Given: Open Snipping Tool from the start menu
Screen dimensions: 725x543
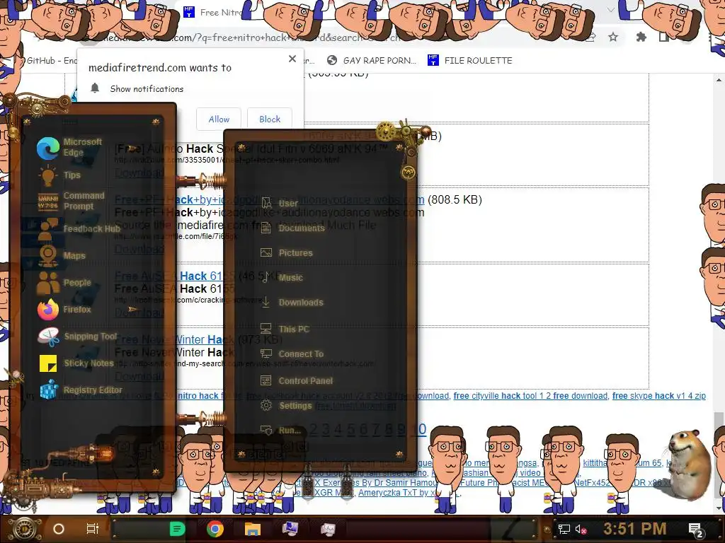Looking at the screenshot, I should pyautogui.click(x=77, y=337).
